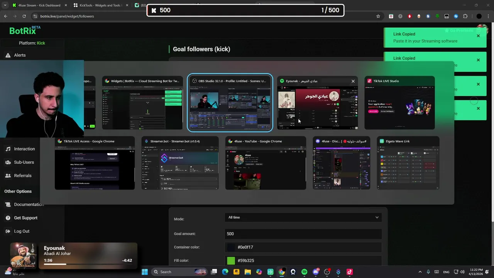
Task: Open the Chrome profile avatar
Action: pyautogui.click(x=479, y=16)
